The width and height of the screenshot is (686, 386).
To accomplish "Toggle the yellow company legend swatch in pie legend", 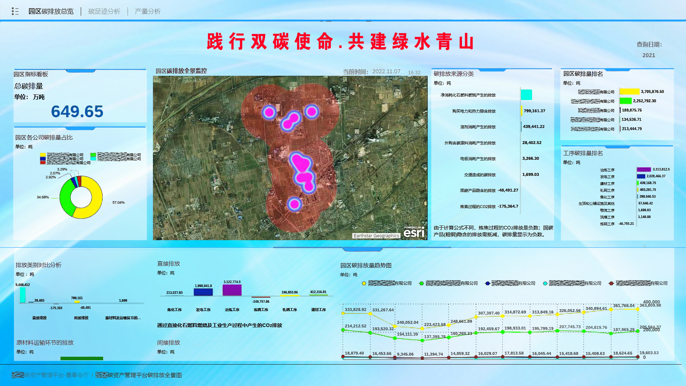I will point(43,155).
